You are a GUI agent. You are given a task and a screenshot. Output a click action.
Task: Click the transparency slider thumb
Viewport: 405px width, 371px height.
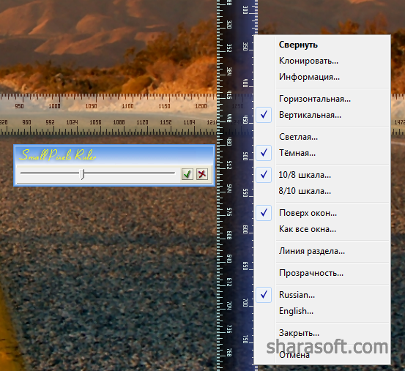tap(82, 174)
